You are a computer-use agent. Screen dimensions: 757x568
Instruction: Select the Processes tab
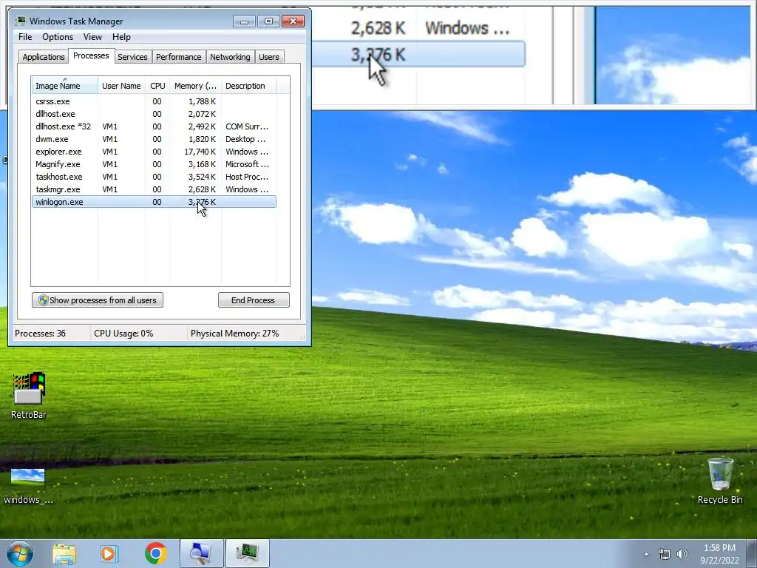pos(91,55)
